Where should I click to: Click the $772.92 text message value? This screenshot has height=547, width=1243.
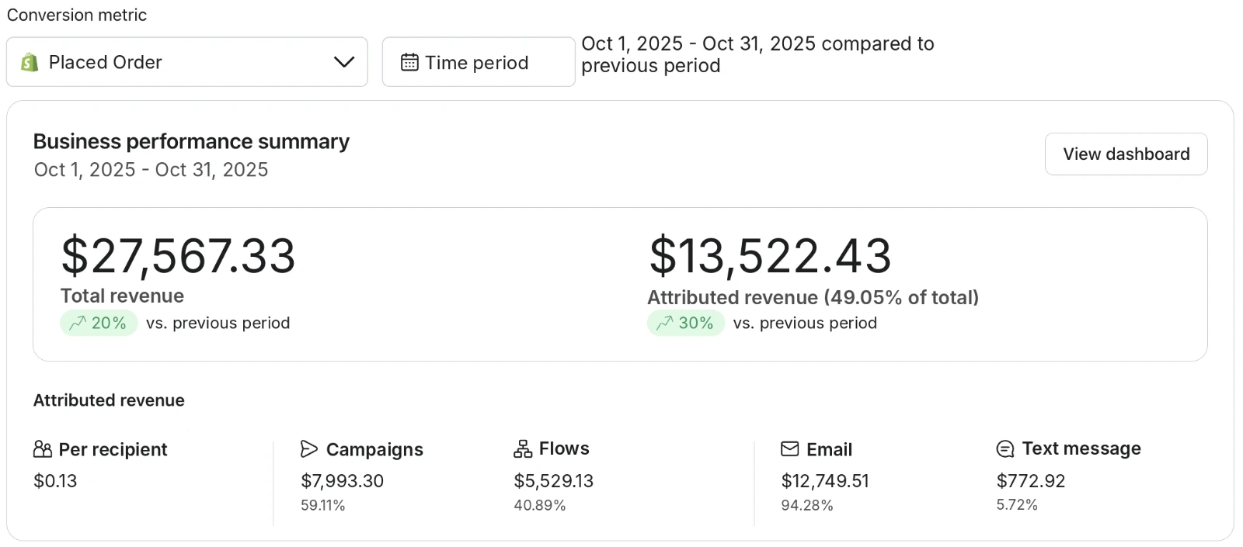[x=1031, y=481]
